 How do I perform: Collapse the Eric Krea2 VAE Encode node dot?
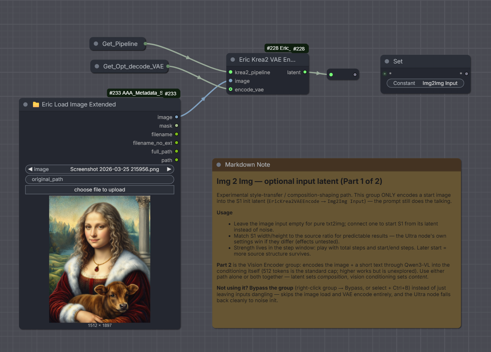coord(233,60)
